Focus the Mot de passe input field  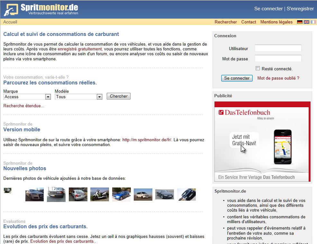click(278, 58)
